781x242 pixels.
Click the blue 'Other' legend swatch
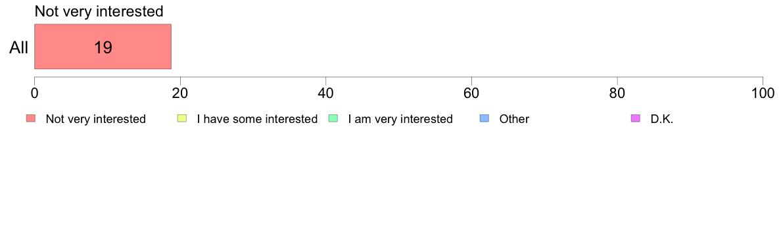(x=484, y=118)
